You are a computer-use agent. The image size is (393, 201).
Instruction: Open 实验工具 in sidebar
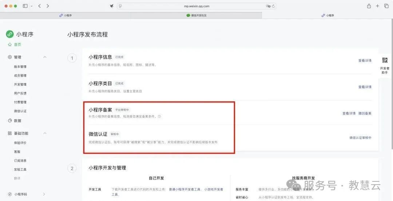pyautogui.click(x=20, y=169)
